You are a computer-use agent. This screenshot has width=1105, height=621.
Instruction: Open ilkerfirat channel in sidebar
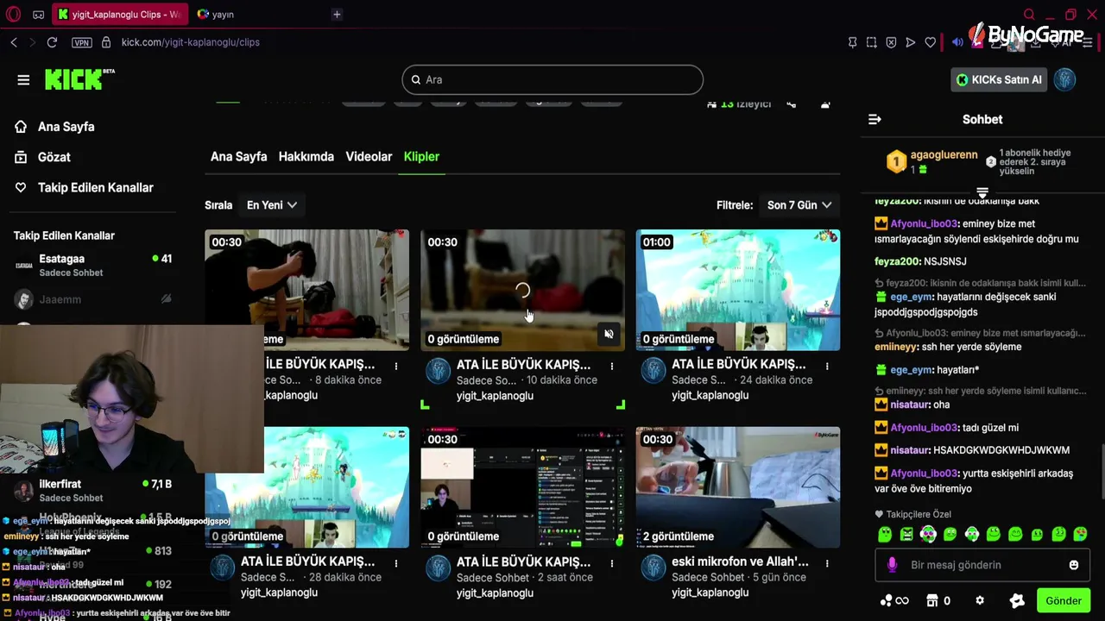[x=93, y=491]
